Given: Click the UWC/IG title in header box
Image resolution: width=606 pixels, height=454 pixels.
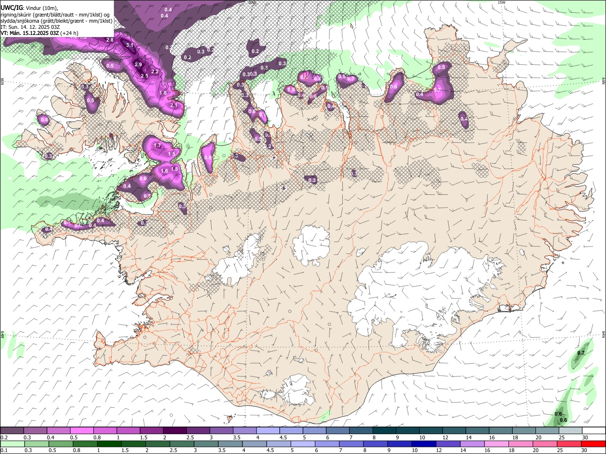Looking at the screenshot, I should pos(11,8).
